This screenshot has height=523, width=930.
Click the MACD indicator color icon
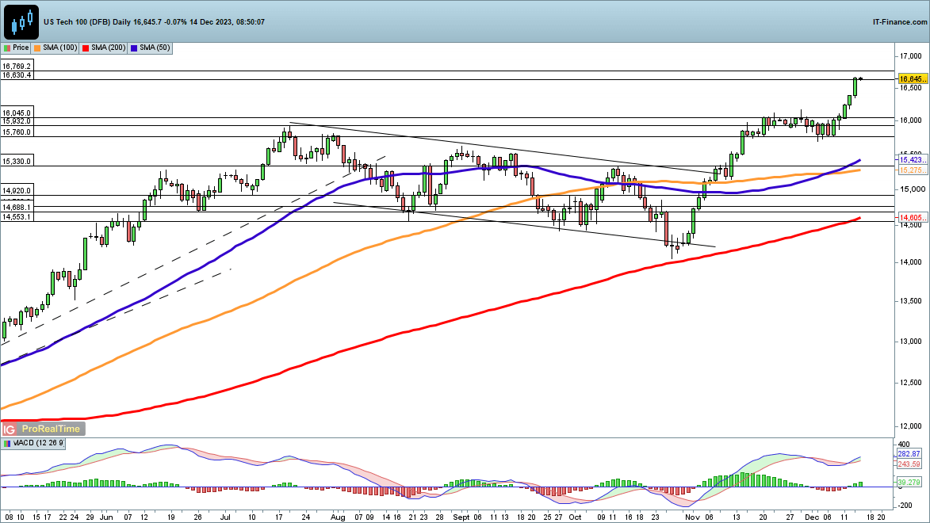6,443
